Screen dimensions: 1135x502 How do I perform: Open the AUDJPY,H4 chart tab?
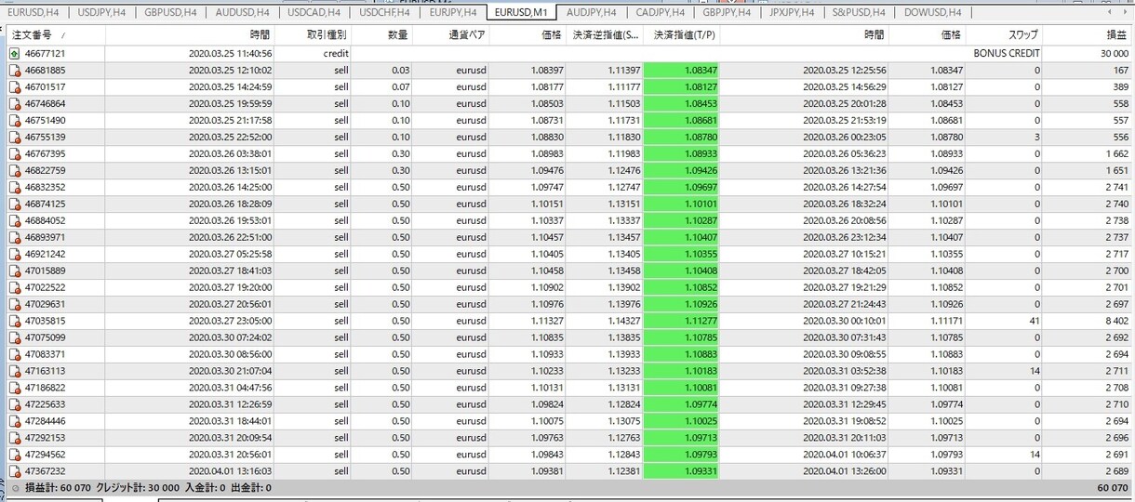tap(591, 13)
